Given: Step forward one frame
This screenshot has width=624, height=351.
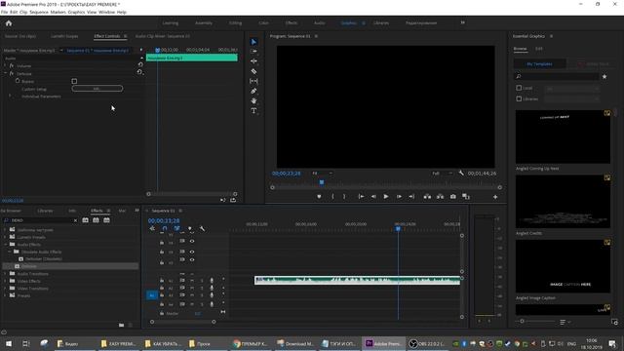Looking at the screenshot, I should tap(399, 197).
